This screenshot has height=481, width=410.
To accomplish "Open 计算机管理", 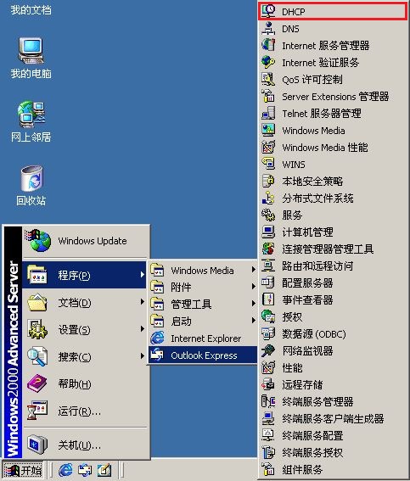I will point(333,232).
